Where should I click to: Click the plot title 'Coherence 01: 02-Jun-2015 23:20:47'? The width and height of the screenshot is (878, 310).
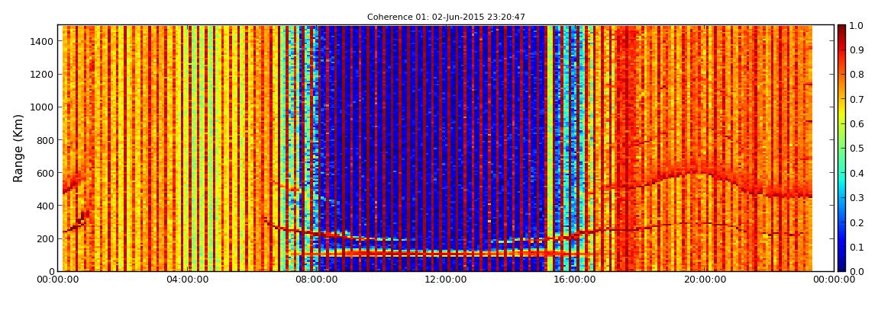pos(446,18)
